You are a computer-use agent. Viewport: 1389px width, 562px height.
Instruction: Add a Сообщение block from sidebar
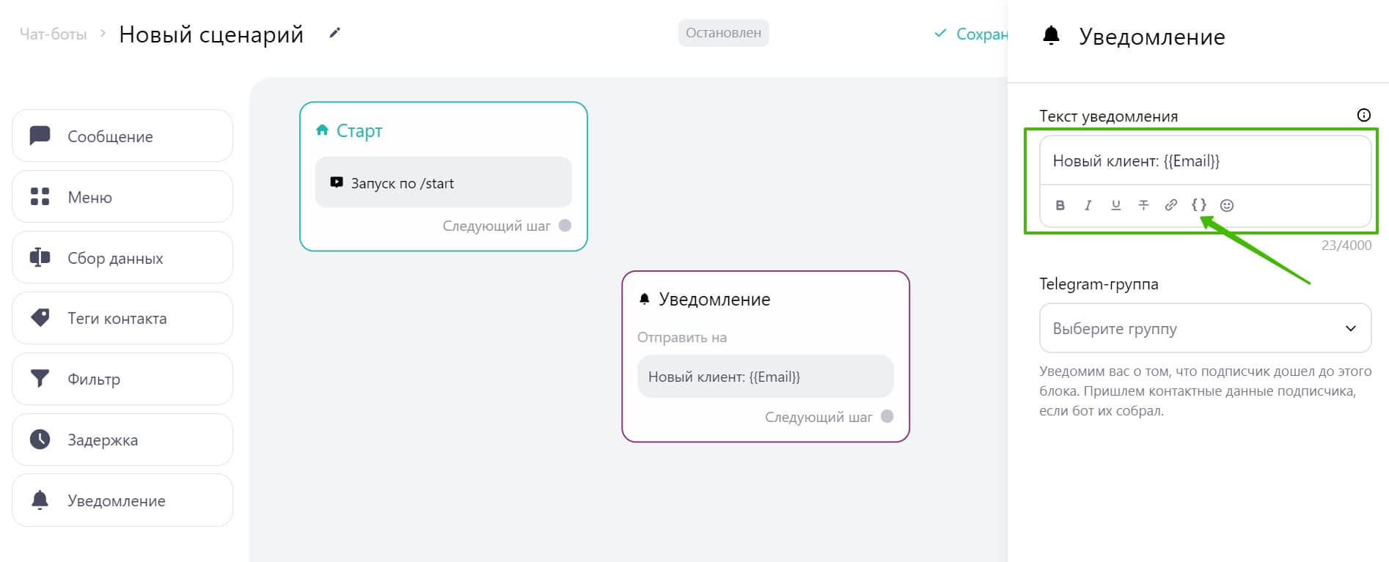[x=122, y=136]
